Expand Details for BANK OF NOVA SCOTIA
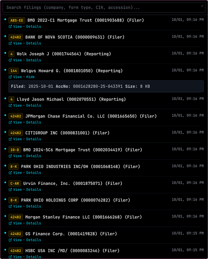Screen dimensions: 208x259 click(x=33, y=43)
